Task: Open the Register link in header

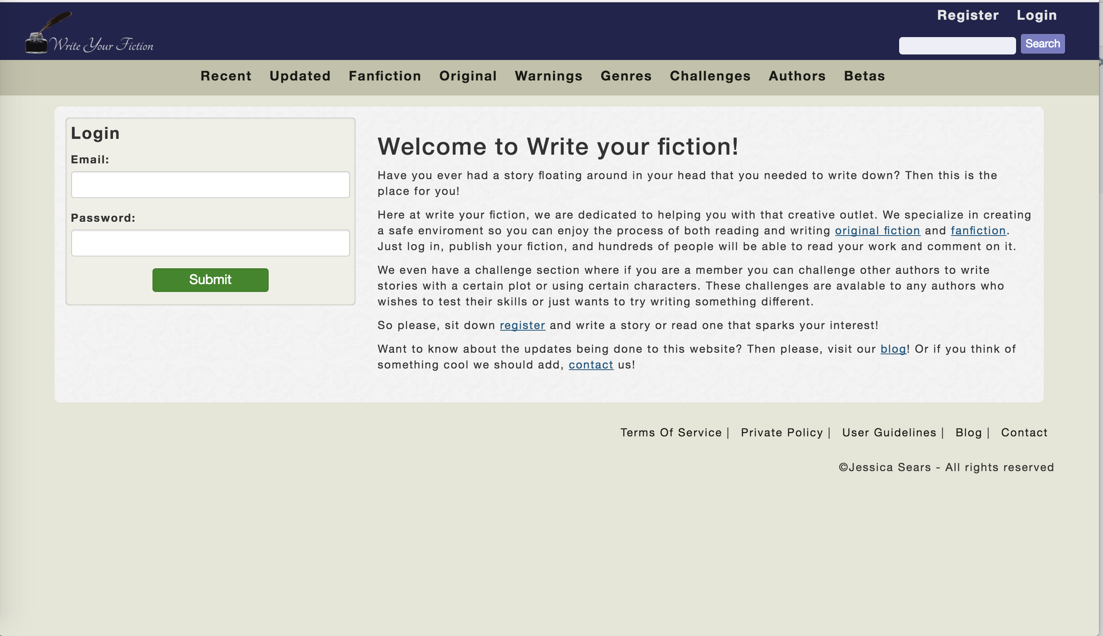Action: pyautogui.click(x=967, y=15)
